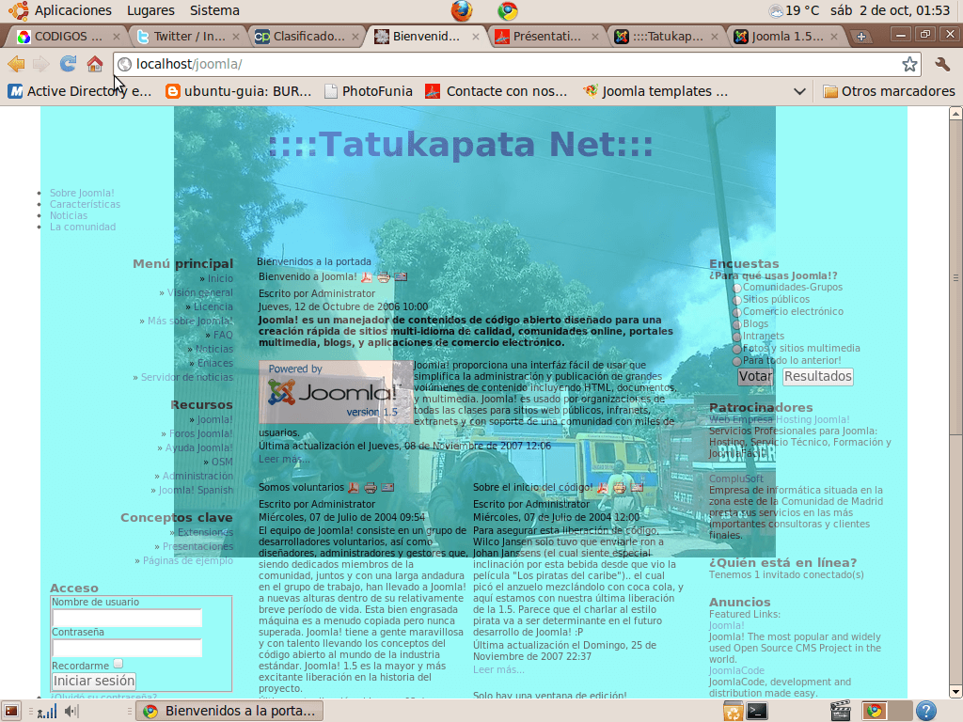This screenshot has width=963, height=722.
Task: Bookmark this page with the star icon
Action: tap(909, 64)
